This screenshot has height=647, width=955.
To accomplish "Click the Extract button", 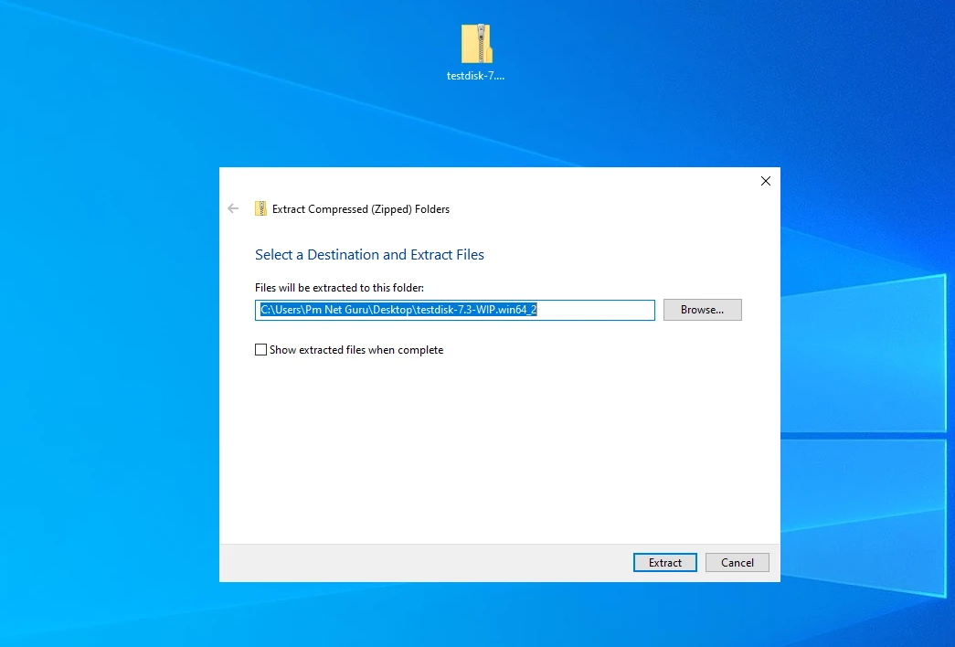I will pyautogui.click(x=665, y=563).
